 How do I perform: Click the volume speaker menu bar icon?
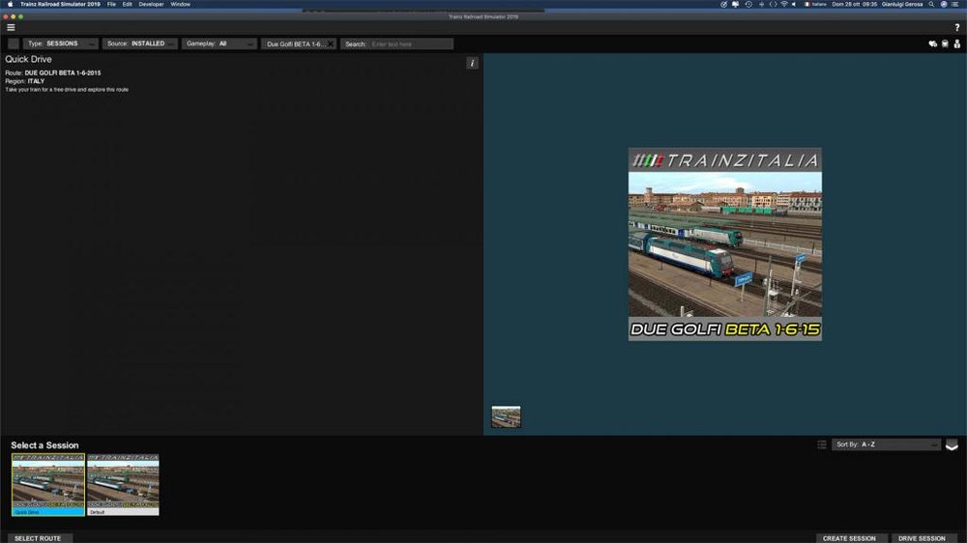tap(794, 4)
